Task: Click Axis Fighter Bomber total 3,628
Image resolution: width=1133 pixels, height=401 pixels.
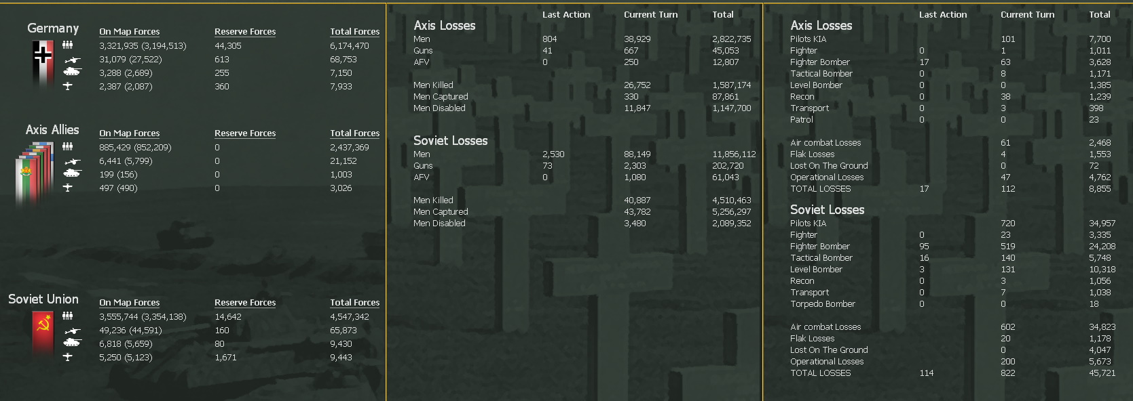Action: click(x=1100, y=62)
